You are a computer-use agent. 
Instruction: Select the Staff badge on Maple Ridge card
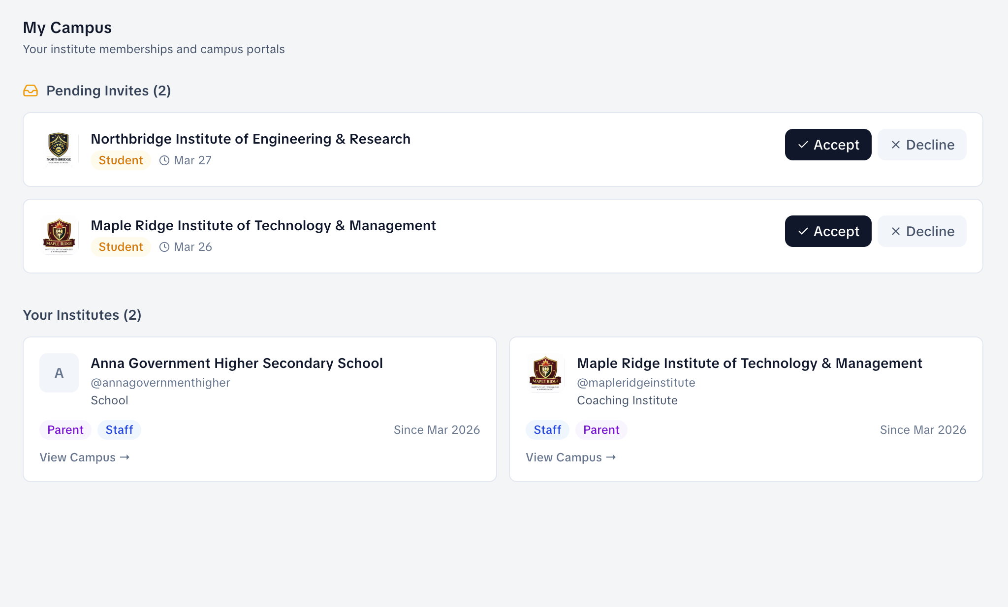547,429
